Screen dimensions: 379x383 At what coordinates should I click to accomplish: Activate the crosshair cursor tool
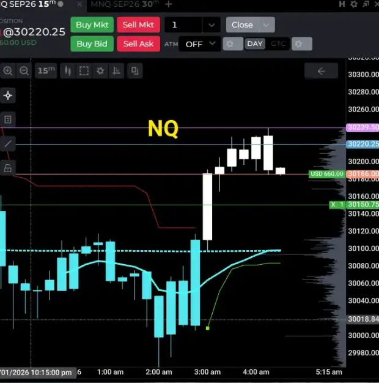[8, 95]
